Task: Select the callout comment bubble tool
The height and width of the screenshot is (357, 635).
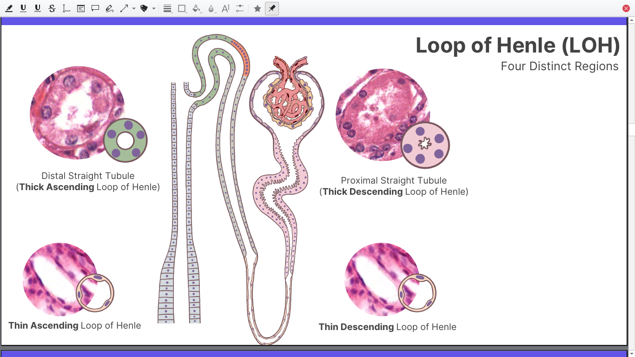Action: coord(95,8)
